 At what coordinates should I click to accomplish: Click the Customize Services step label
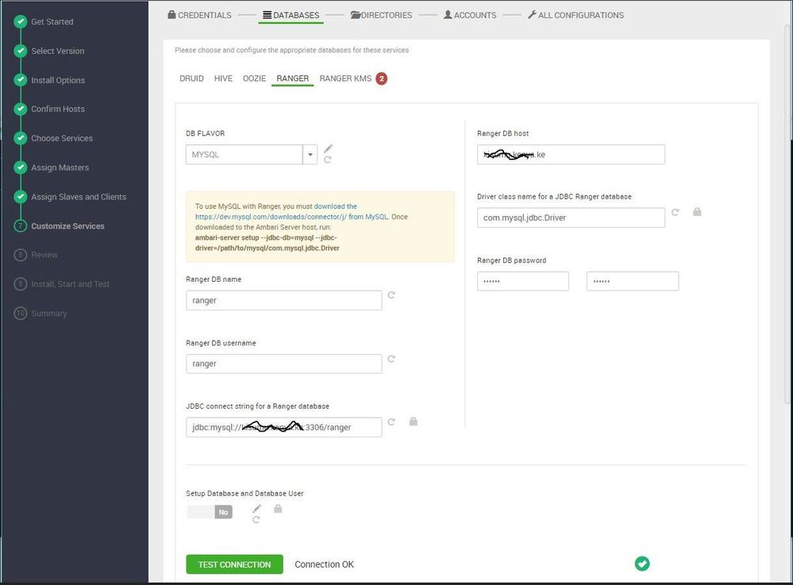tap(67, 226)
